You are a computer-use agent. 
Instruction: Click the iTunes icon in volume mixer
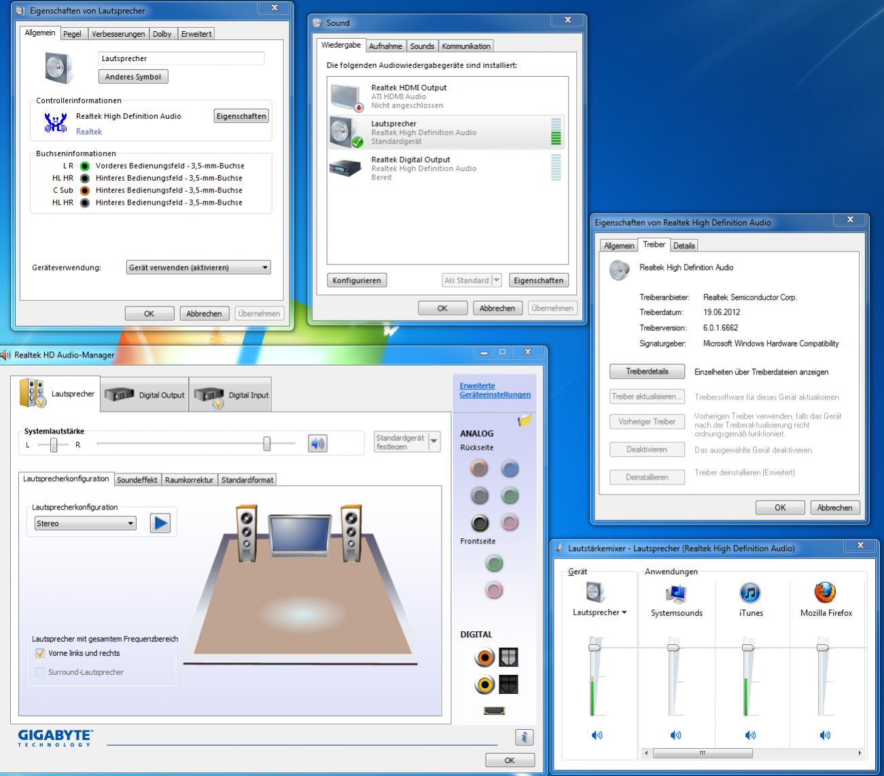749,593
